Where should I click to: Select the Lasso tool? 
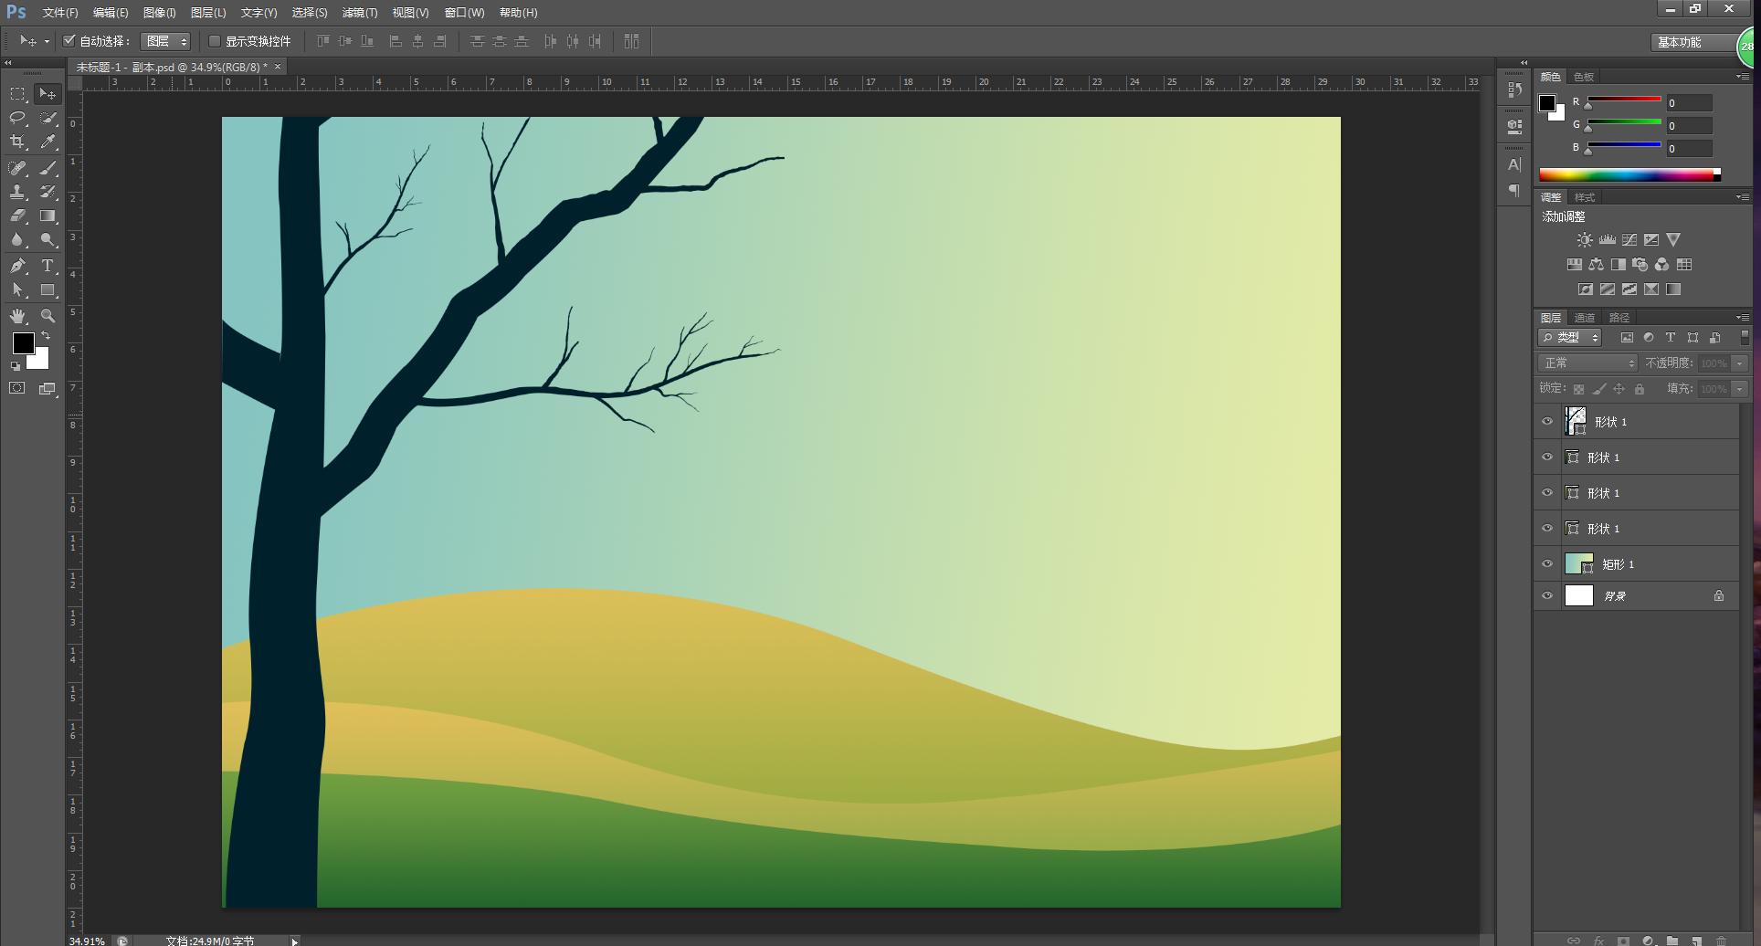[x=17, y=118]
